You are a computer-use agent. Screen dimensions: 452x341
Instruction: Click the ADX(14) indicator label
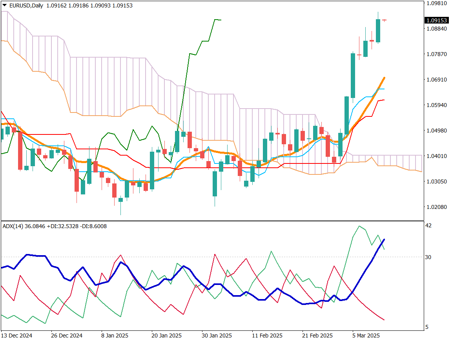click(13, 226)
